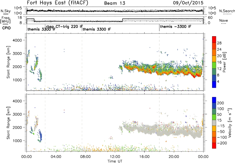Click the power panel 'Slant Range [km]' label
235x163 pixels.
(8, 62)
